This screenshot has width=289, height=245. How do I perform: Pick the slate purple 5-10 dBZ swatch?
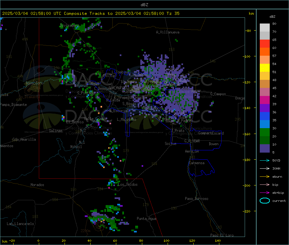(265, 148)
